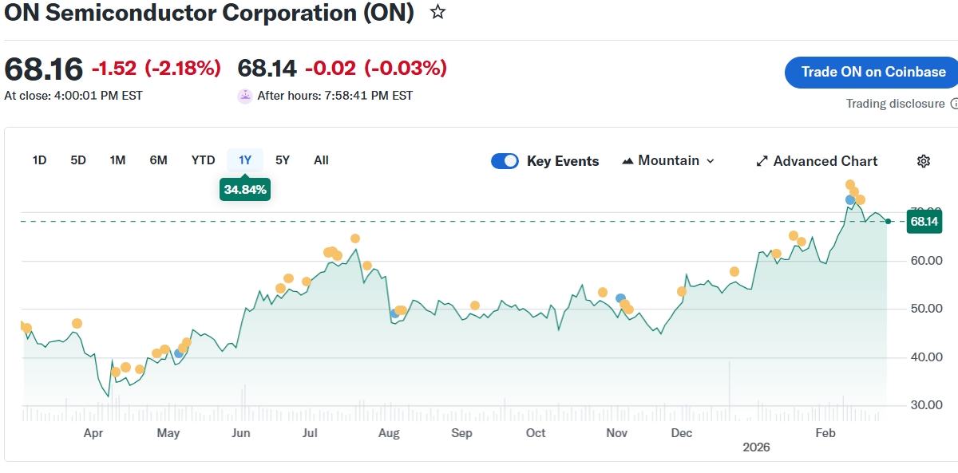Switch chart to 6M range
Image resolution: width=958 pixels, height=473 pixels.
pos(158,160)
